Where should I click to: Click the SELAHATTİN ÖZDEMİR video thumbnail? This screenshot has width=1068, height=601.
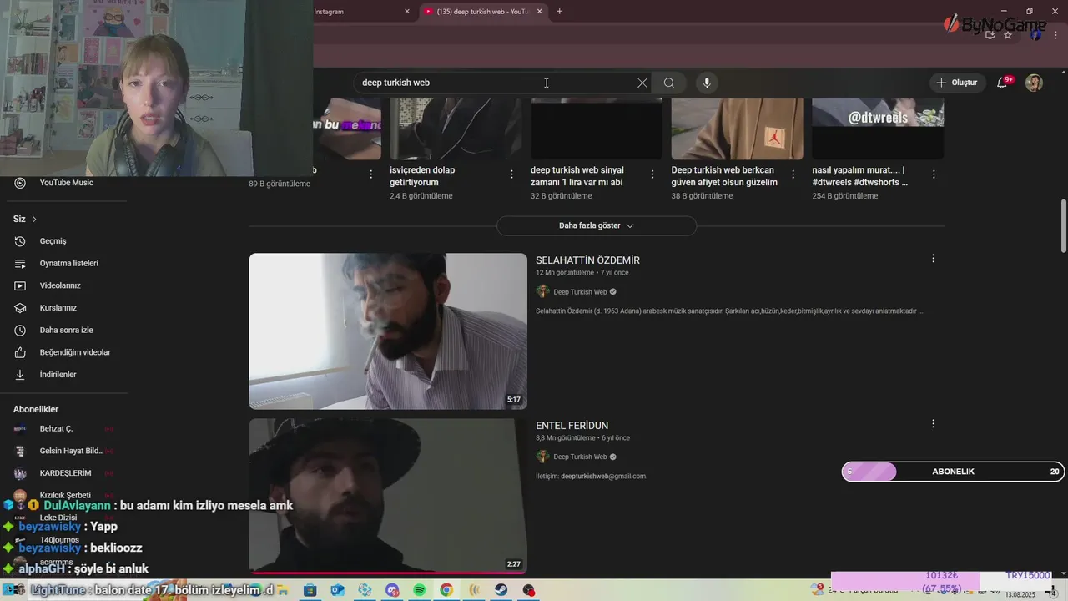pyautogui.click(x=388, y=331)
